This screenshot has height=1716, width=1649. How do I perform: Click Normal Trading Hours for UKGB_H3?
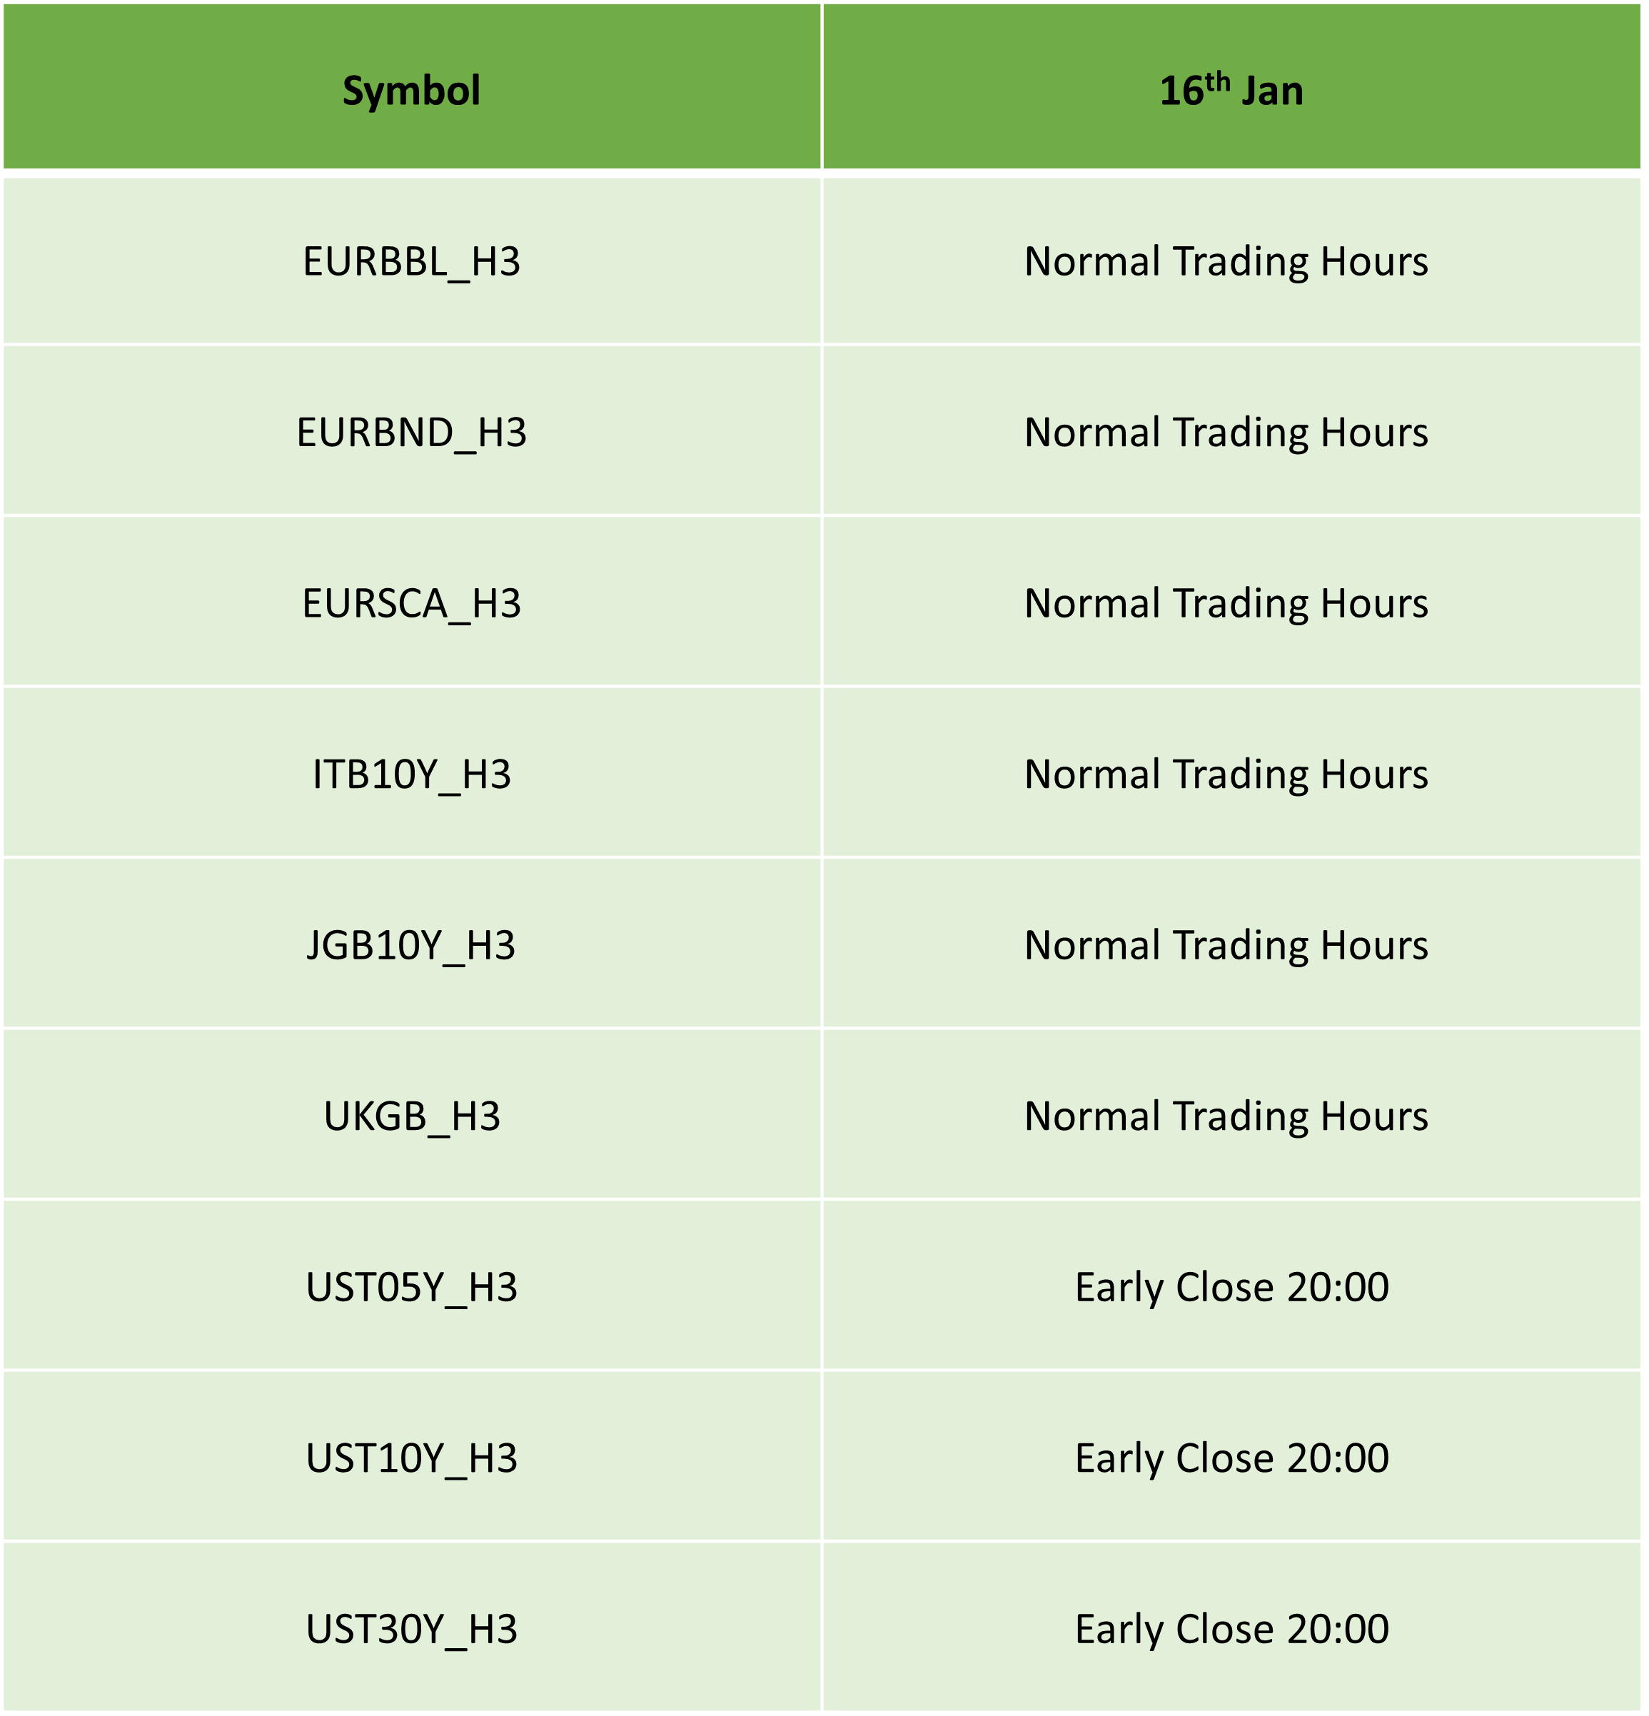(1226, 1114)
